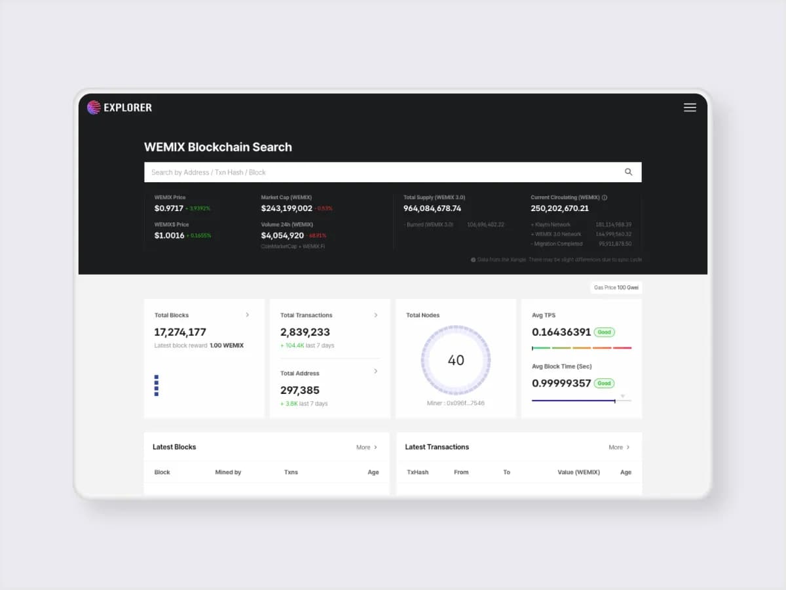
Task: Click info icon beside Current Circulating
Action: (x=605, y=197)
